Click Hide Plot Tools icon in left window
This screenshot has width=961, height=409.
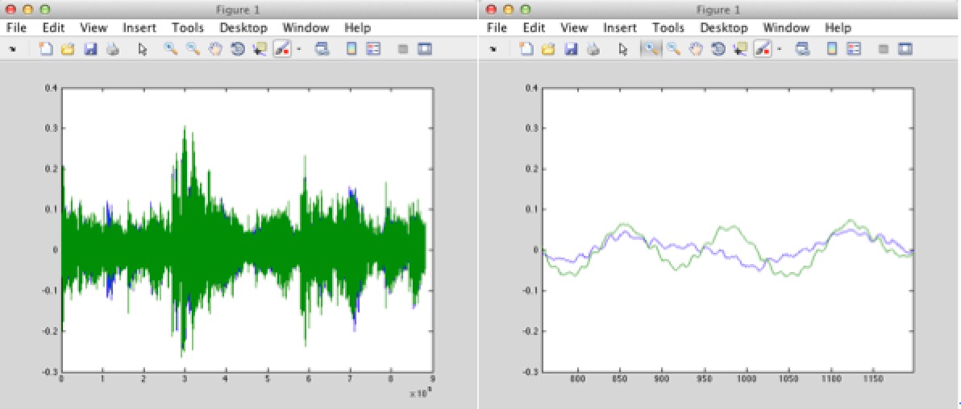pos(402,50)
